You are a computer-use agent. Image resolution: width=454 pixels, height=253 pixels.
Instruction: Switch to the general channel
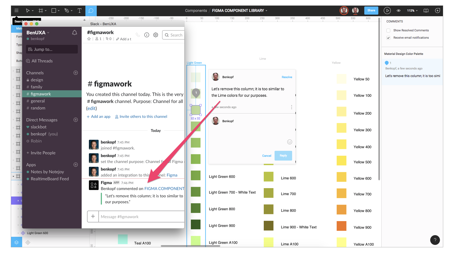click(38, 101)
